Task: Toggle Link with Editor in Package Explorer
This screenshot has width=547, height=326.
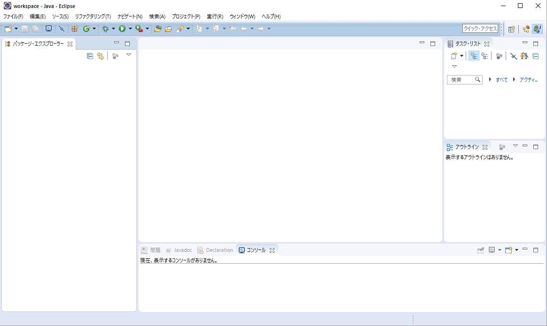Action: (100, 56)
